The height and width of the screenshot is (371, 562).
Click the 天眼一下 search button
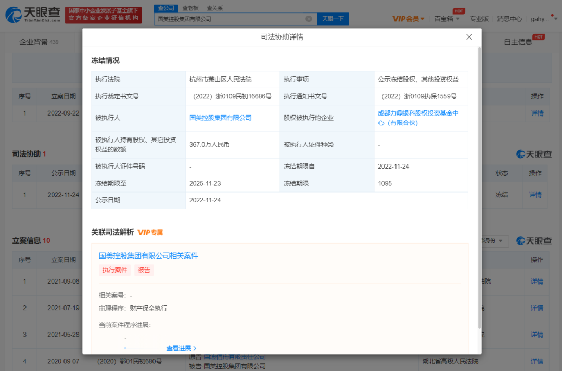pos(333,19)
